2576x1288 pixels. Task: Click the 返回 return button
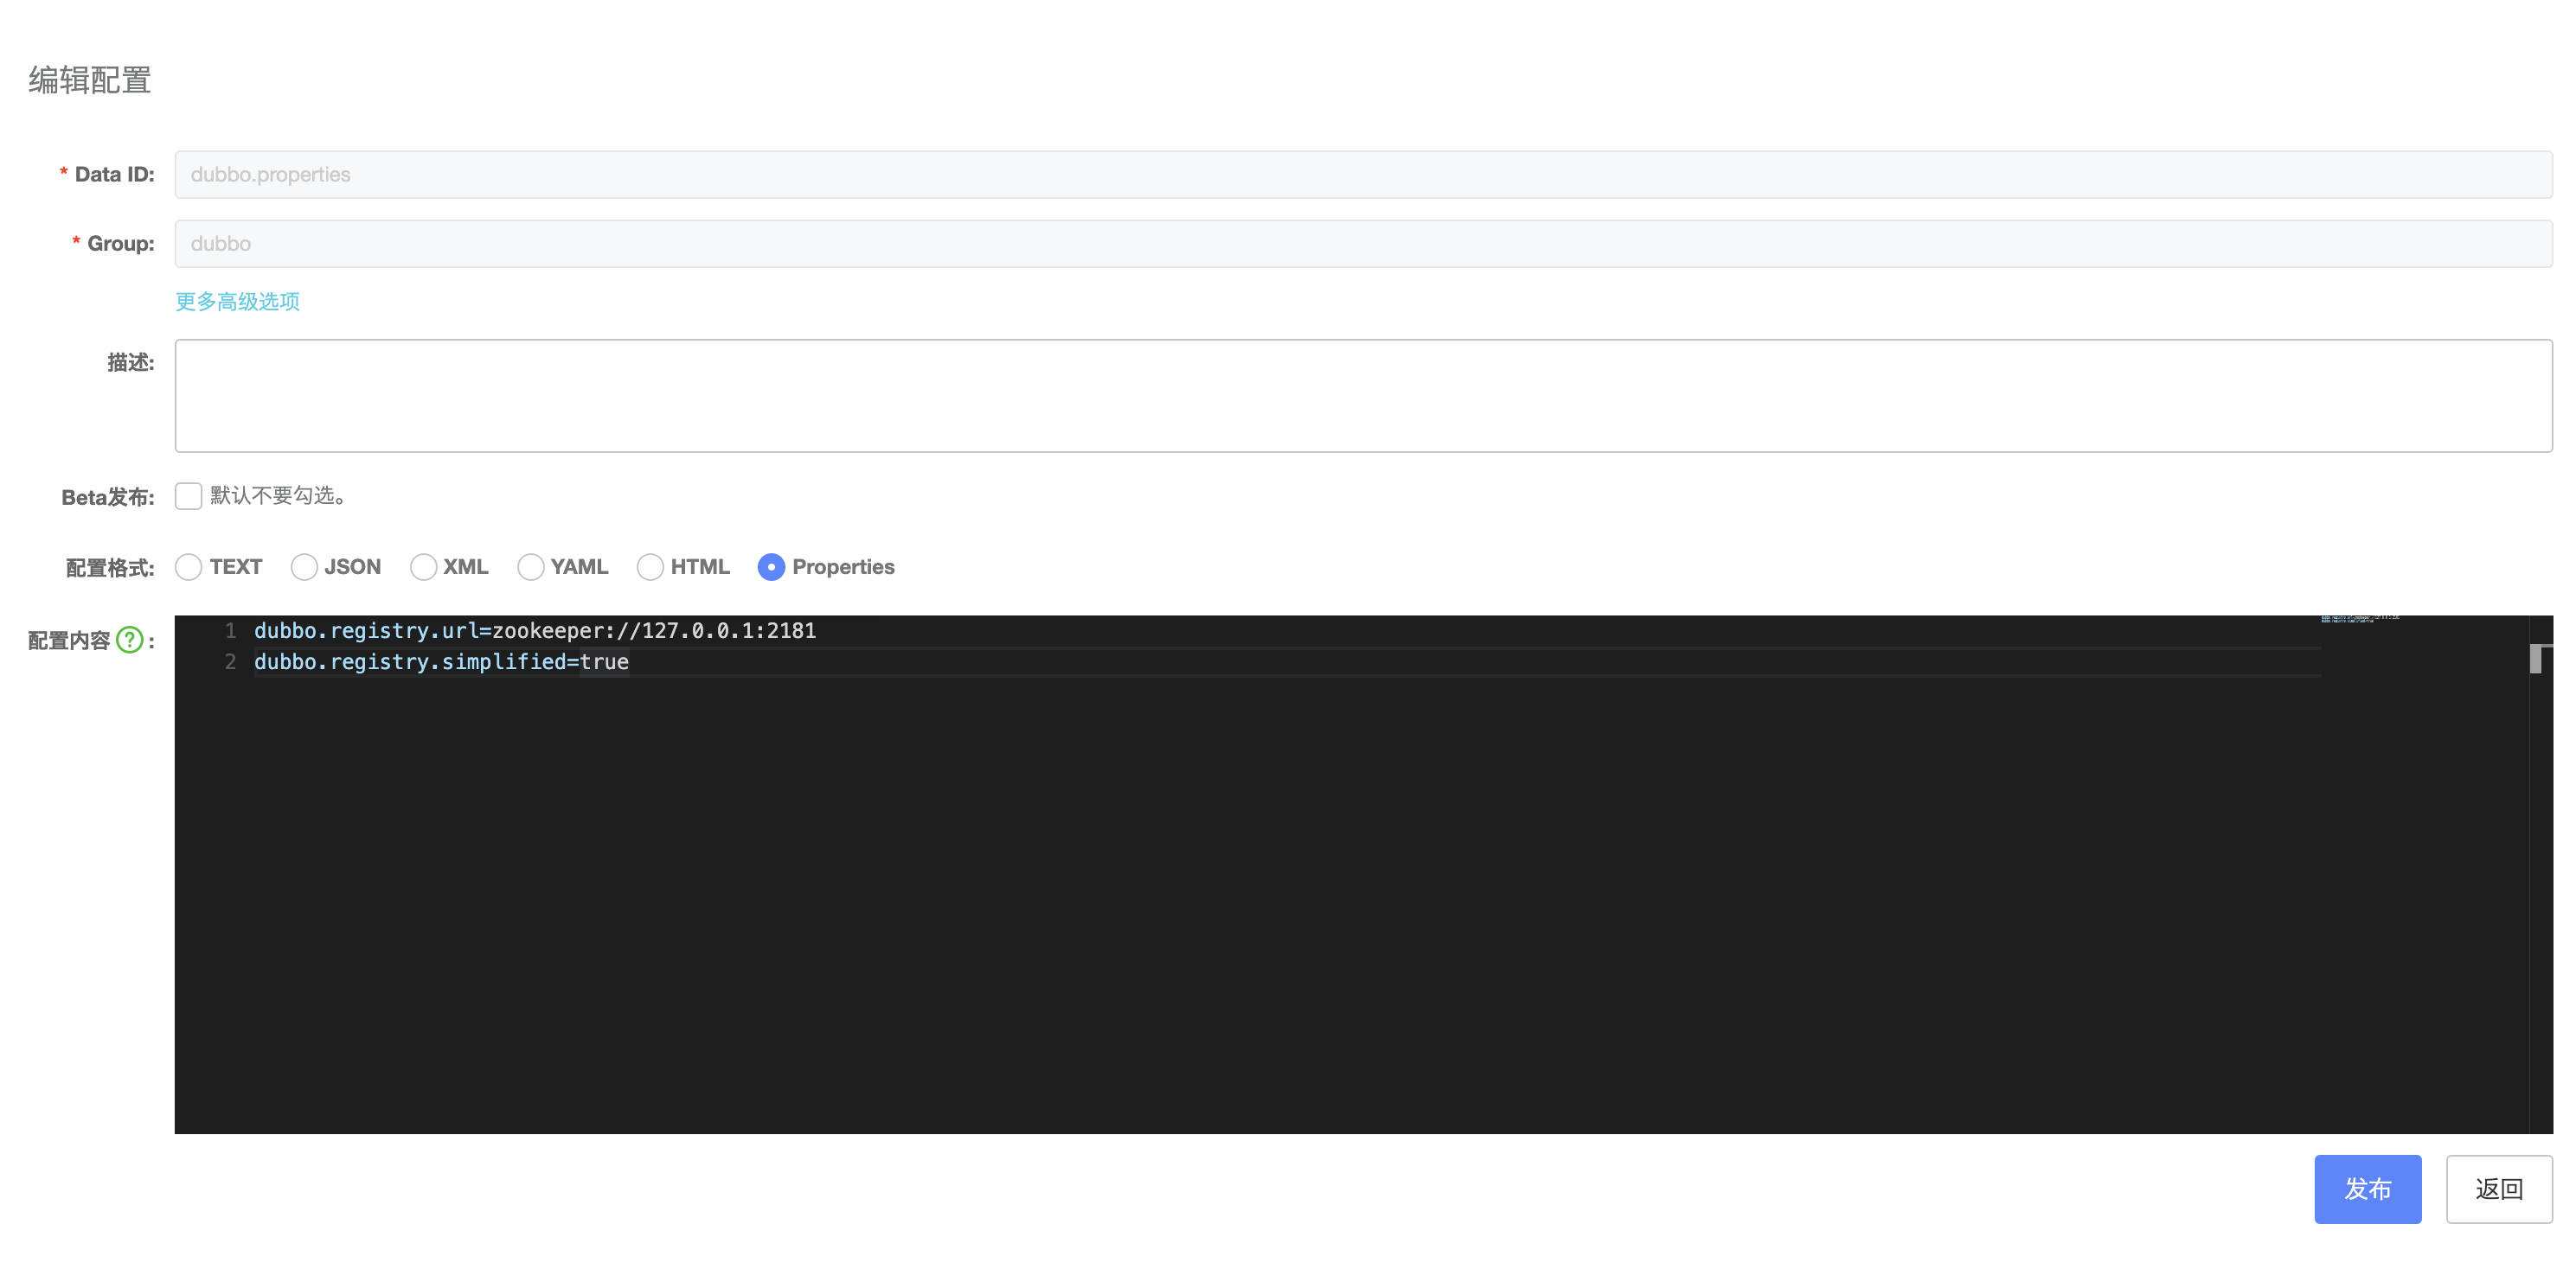pos(2498,1189)
